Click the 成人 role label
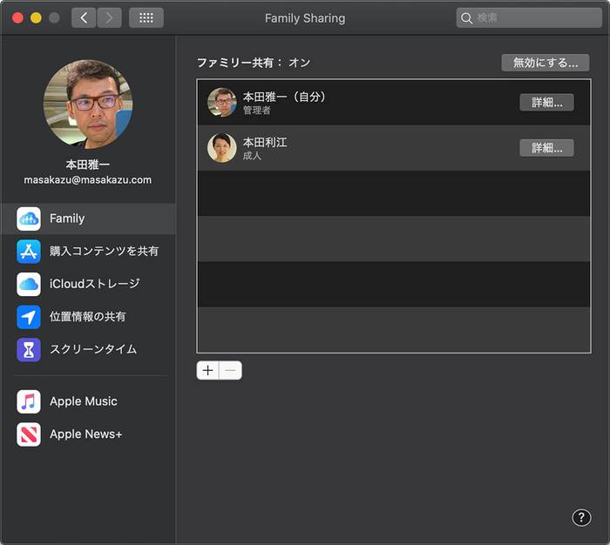Viewport: 610px width, 545px height. [x=252, y=156]
